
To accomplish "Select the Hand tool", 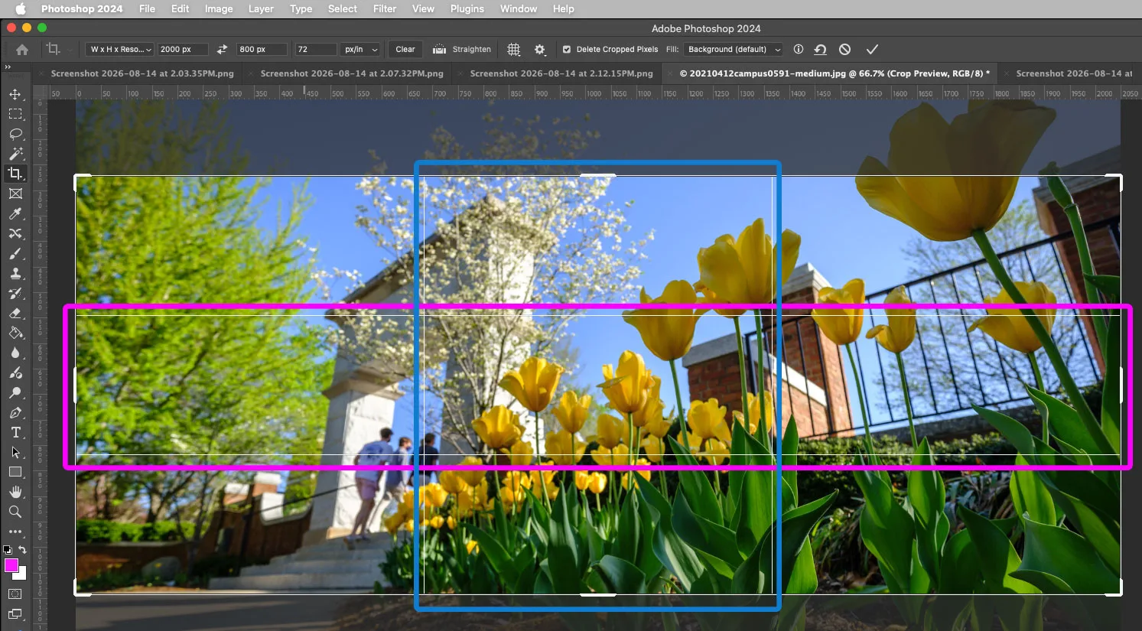I will click(x=15, y=492).
